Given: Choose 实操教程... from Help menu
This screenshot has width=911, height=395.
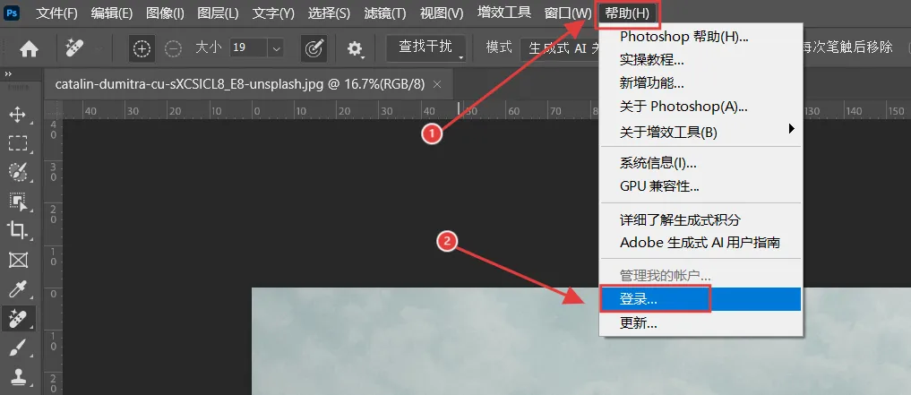Looking at the screenshot, I should point(700,60).
